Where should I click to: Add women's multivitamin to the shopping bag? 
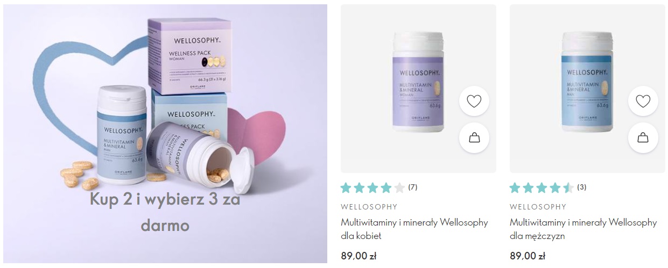pyautogui.click(x=474, y=138)
